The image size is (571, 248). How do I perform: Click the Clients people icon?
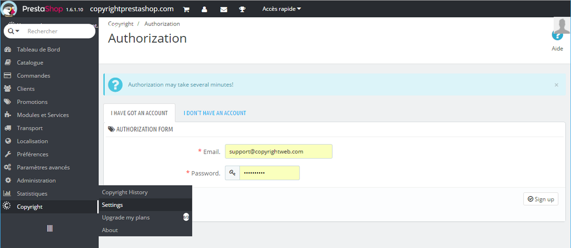click(7, 88)
